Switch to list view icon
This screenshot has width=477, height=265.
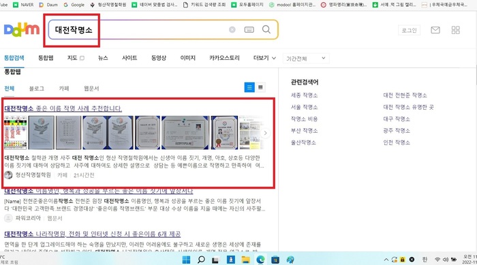coord(249,88)
